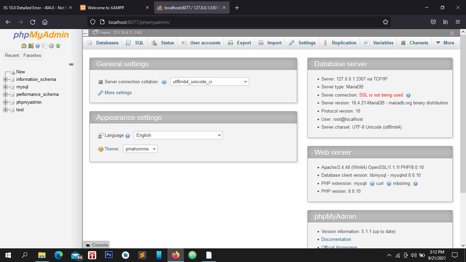Reload navigation panel with green refresh icon
466x262 pixels.
58,46
